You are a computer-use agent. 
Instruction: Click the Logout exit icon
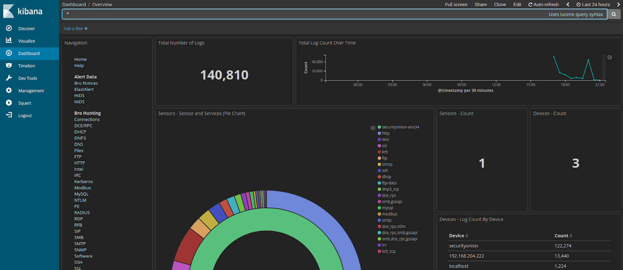point(9,115)
